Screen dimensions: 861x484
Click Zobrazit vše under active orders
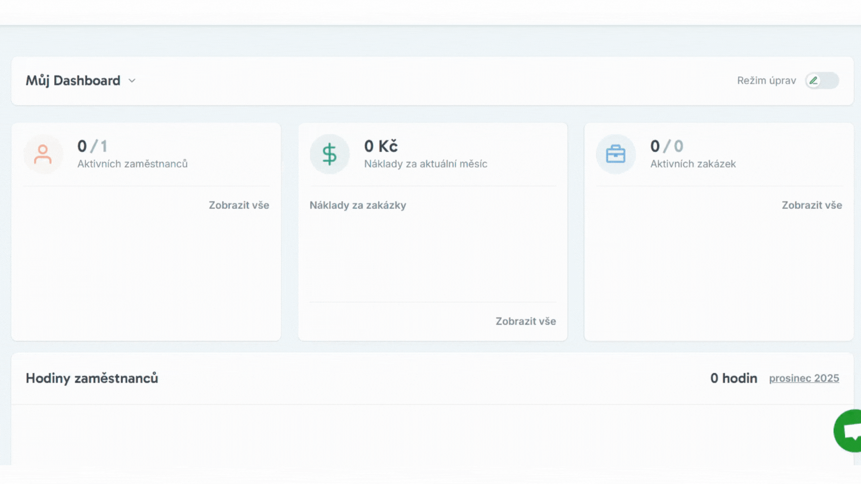click(x=812, y=205)
